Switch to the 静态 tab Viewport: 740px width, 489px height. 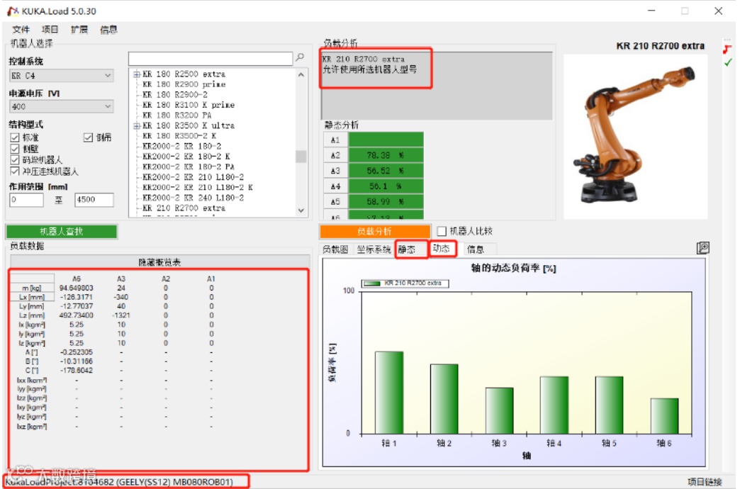[x=407, y=249]
